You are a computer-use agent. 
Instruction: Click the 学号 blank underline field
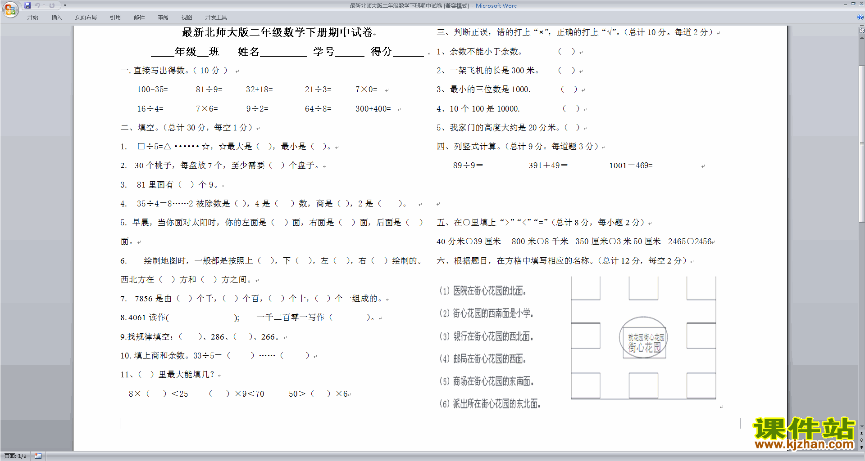(x=350, y=52)
